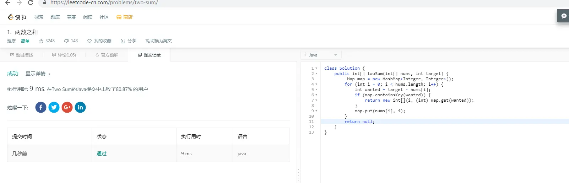This screenshot has width=569, height=183.
Task: Switch to 题目描述 tab
Action: [22, 55]
